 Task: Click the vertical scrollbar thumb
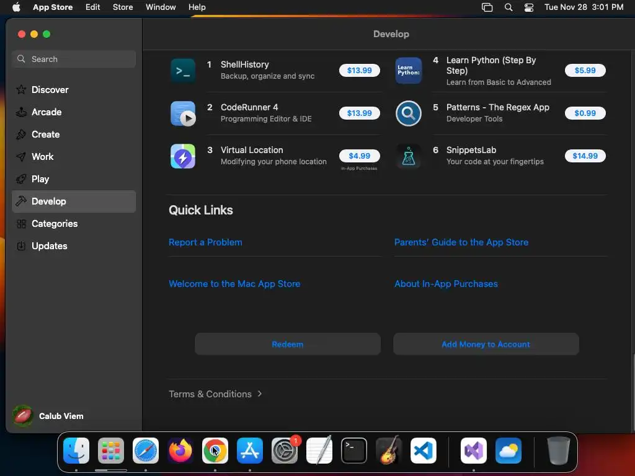click(633, 392)
